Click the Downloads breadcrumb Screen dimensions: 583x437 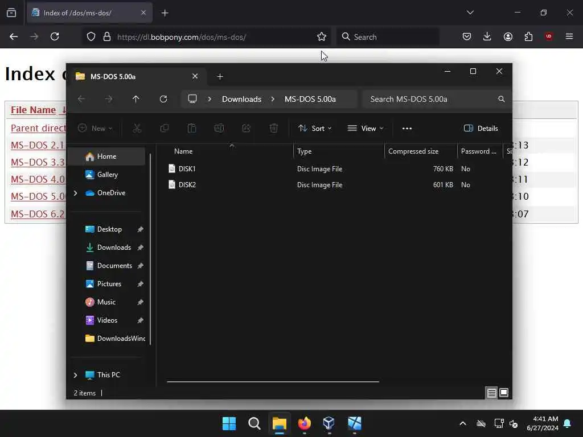[x=241, y=99]
